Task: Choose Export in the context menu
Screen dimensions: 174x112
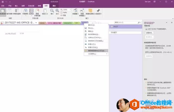Action: [96, 28]
